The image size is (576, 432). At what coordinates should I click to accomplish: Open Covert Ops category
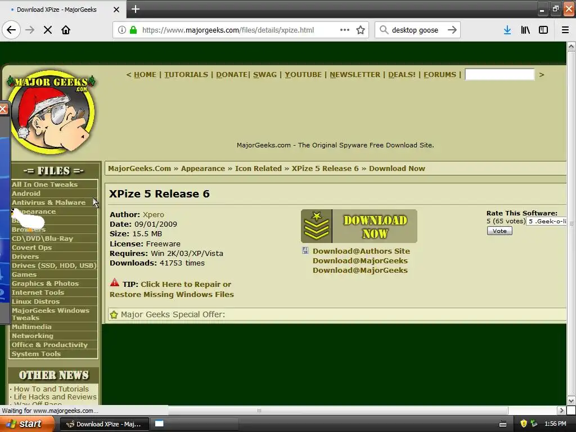pos(31,247)
